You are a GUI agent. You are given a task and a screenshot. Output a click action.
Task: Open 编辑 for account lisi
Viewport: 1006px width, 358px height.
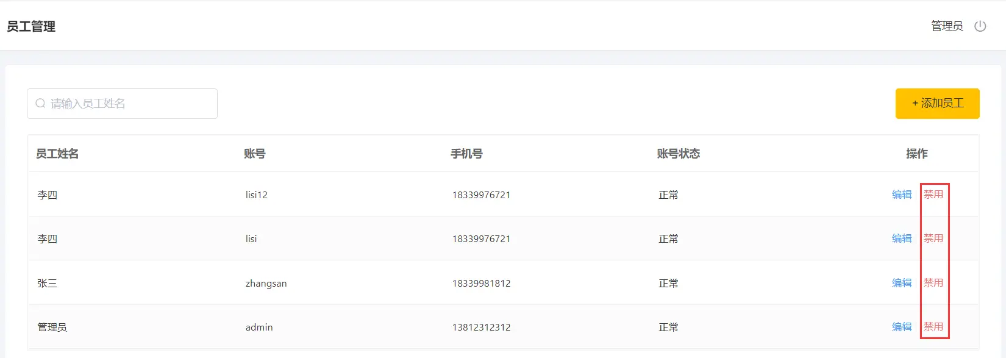(902, 238)
